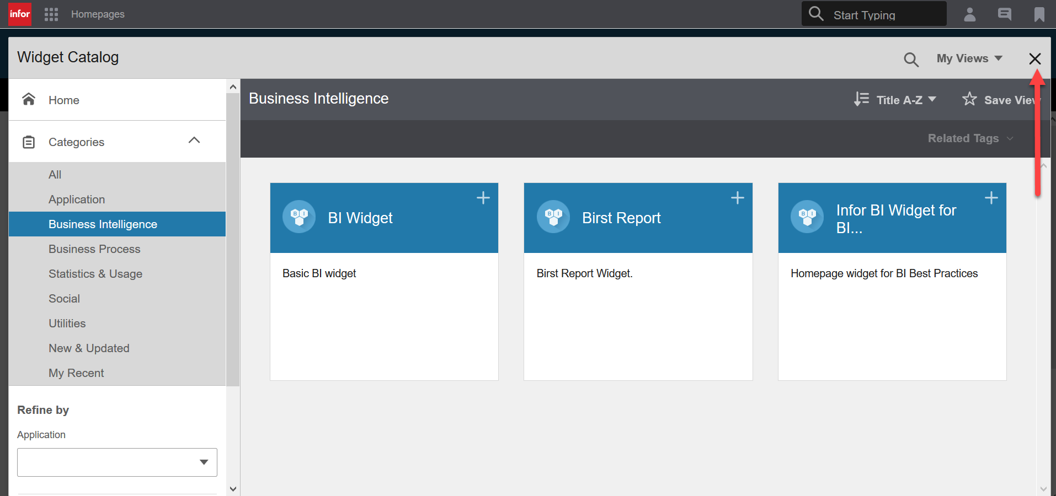Click the sort order icon
This screenshot has height=496, width=1056.
[861, 99]
